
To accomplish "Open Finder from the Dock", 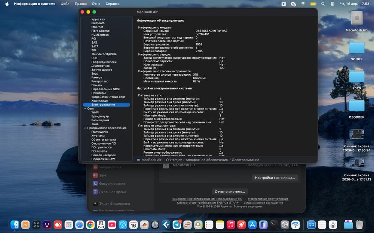I will (x=15, y=225).
